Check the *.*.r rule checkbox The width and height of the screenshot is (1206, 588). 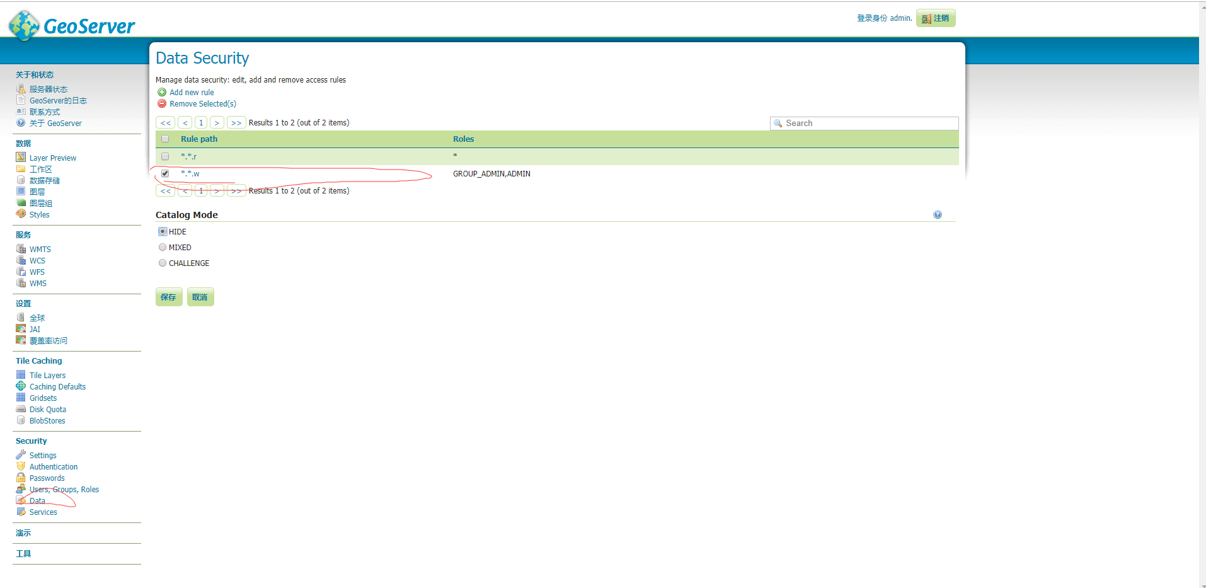[x=165, y=156]
